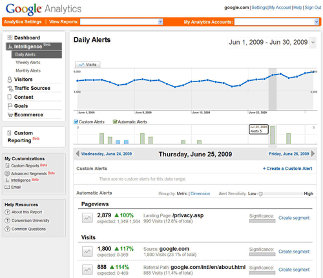Click the Email envelope icon
This screenshot has width=323, height=278.
[x=7, y=187]
